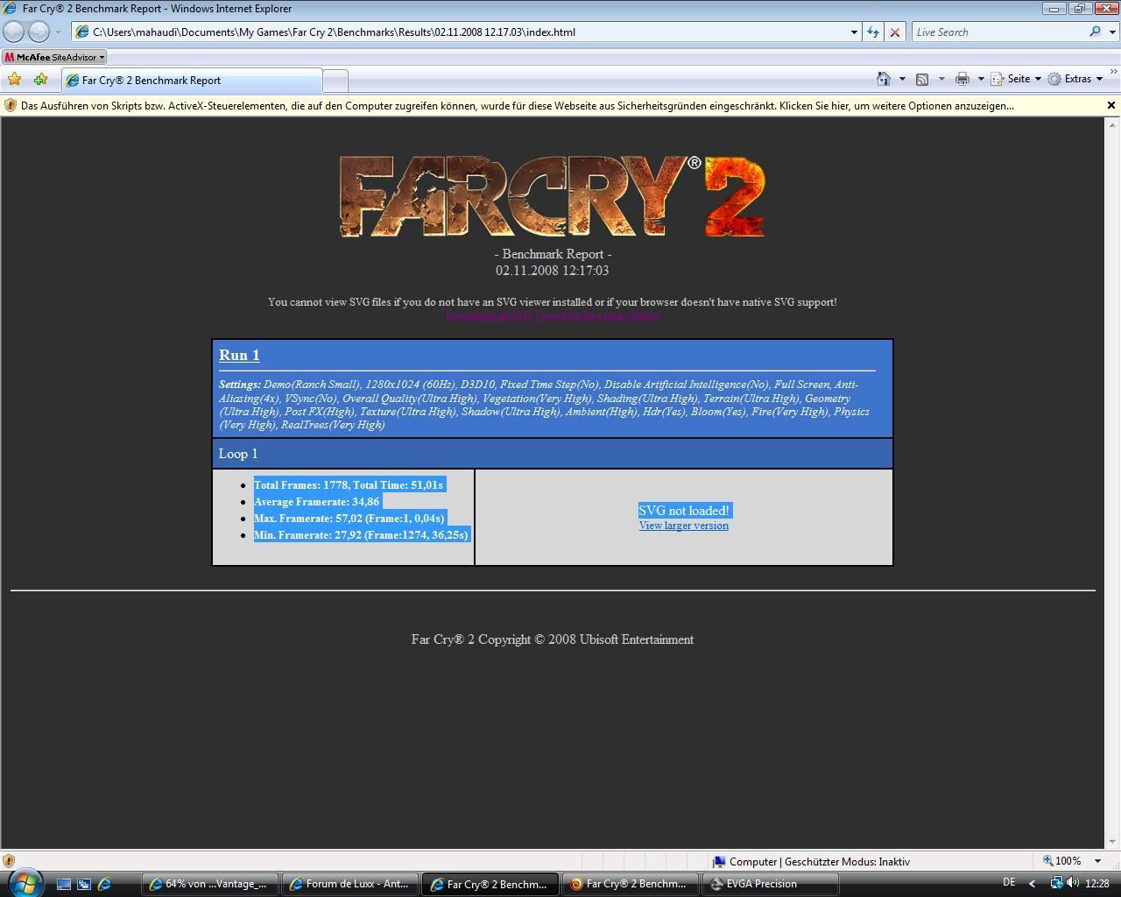
Task: Open the search provider options dropdown
Action: [1113, 32]
